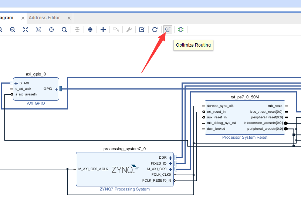Expand the S_AXI interface on axi_gpio_0
Screen dimensions: 301x199
click(16, 83)
